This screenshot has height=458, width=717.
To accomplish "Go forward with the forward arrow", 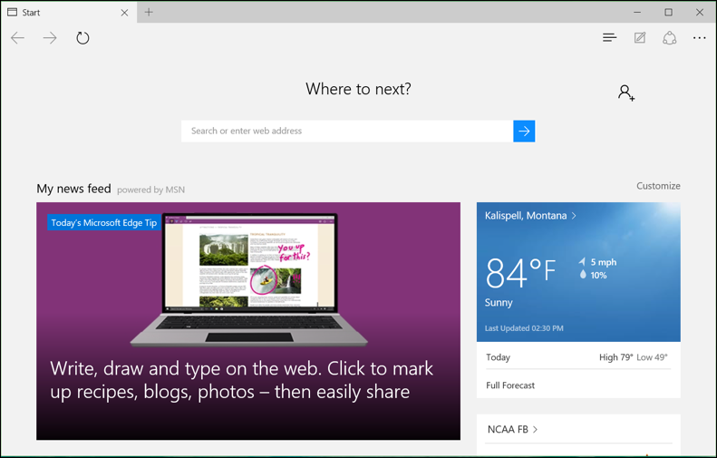I will click(x=50, y=38).
